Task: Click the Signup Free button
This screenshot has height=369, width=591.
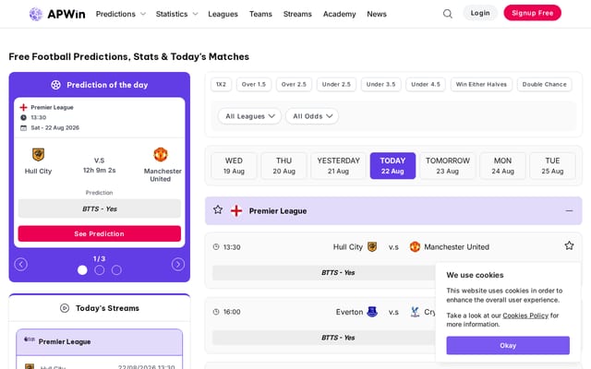Action: [x=533, y=13]
